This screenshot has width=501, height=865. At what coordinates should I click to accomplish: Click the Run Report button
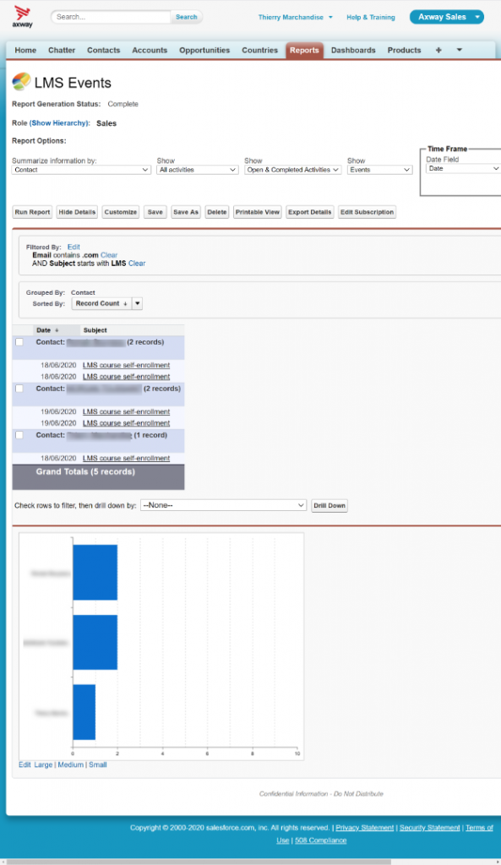click(x=33, y=212)
